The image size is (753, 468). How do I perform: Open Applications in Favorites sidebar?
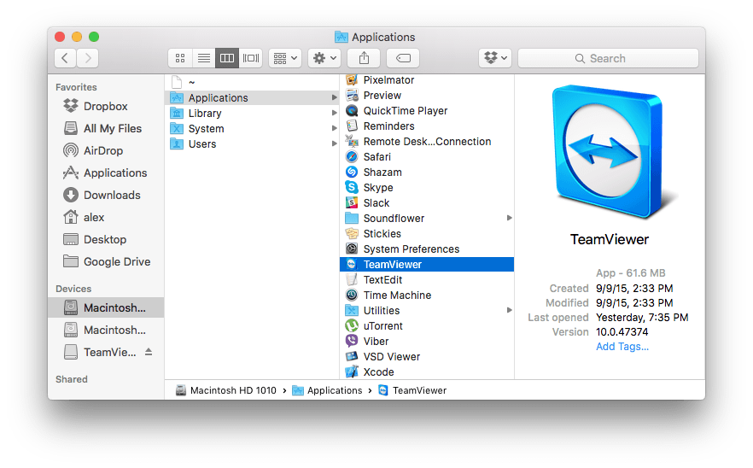click(x=106, y=173)
